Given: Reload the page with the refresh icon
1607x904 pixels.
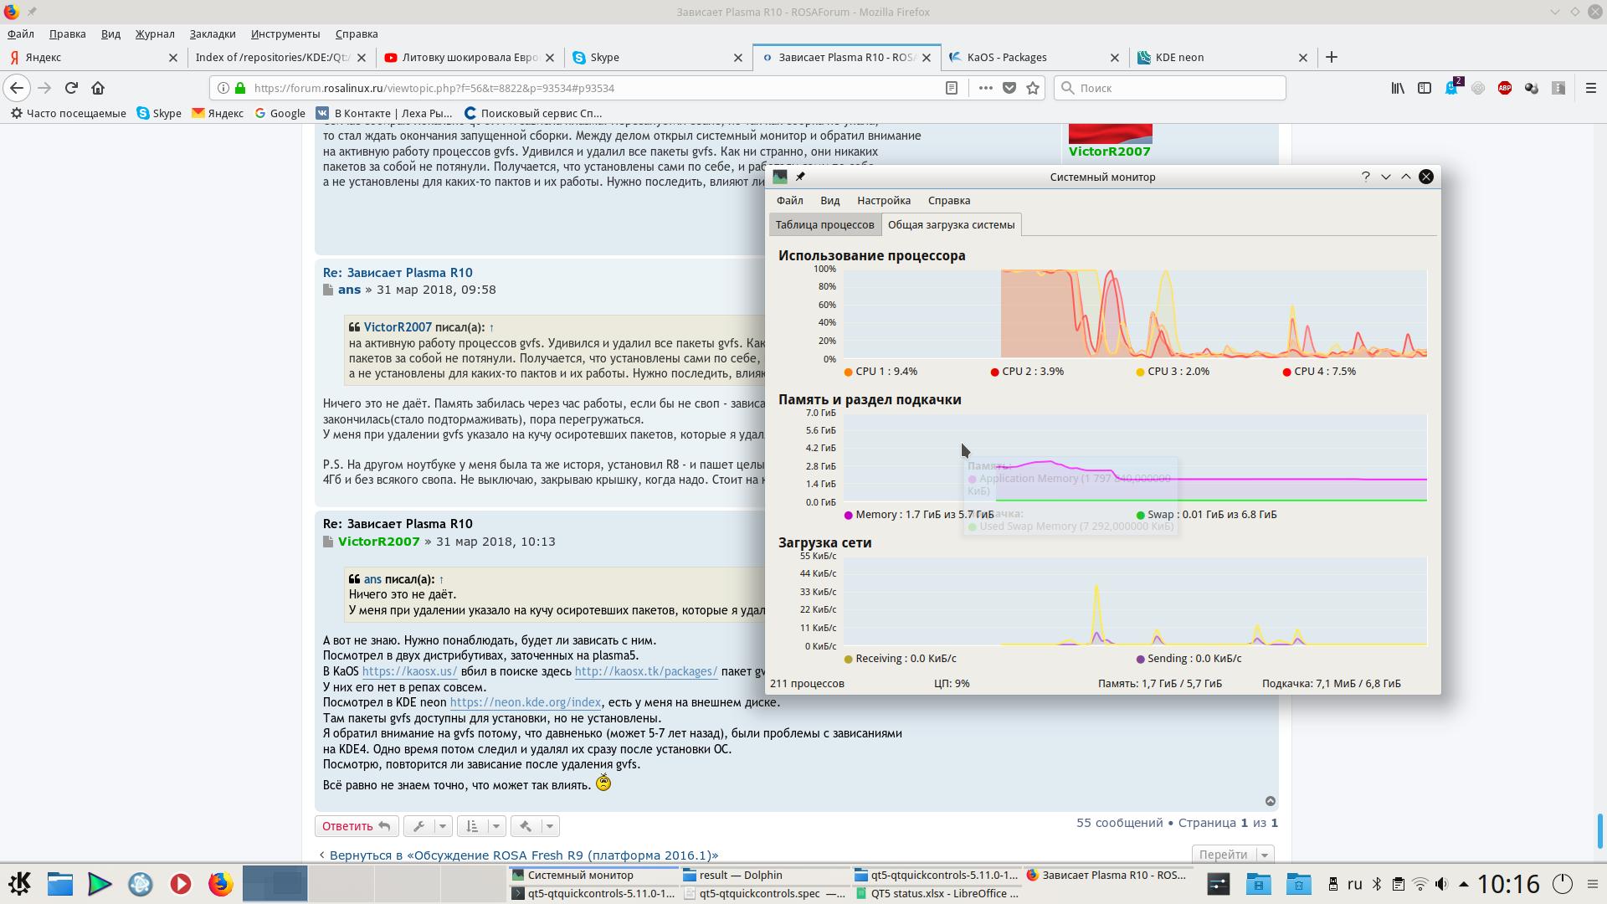Looking at the screenshot, I should pyautogui.click(x=71, y=88).
